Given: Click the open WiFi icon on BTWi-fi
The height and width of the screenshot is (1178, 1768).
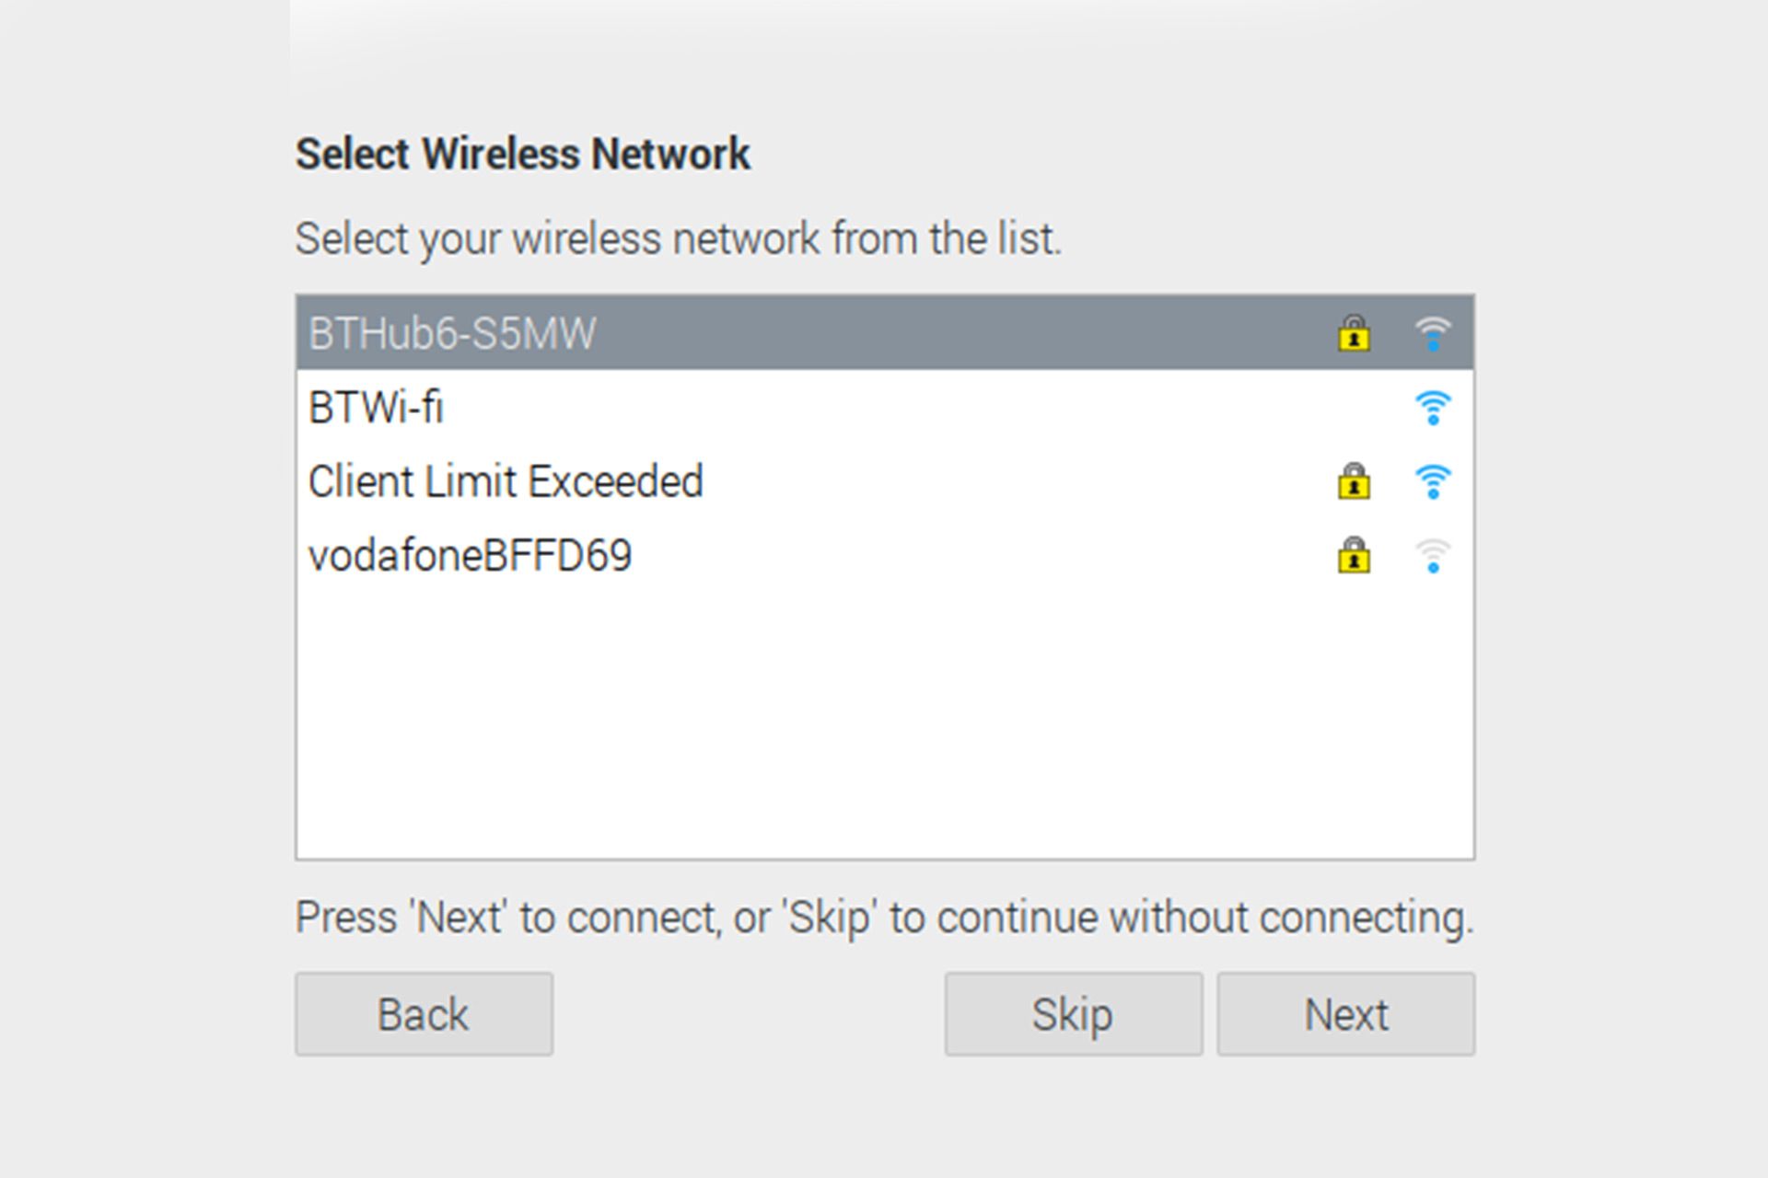Looking at the screenshot, I should (1434, 404).
